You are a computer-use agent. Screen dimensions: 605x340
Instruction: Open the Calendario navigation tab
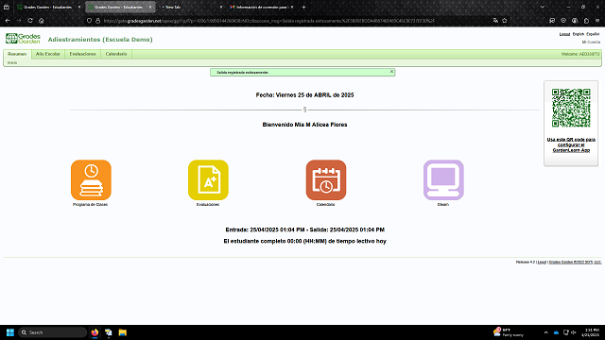click(x=116, y=54)
